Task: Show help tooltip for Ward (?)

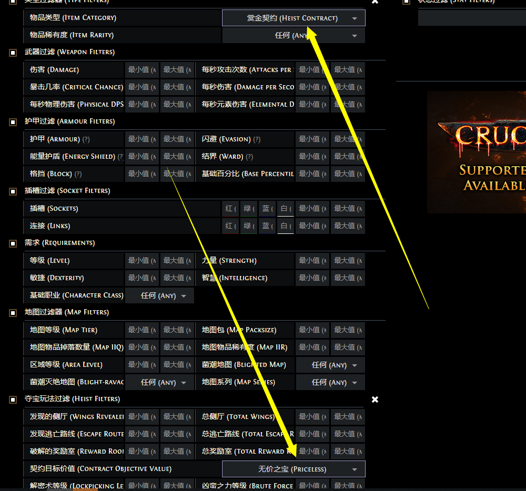Action: pos(249,157)
